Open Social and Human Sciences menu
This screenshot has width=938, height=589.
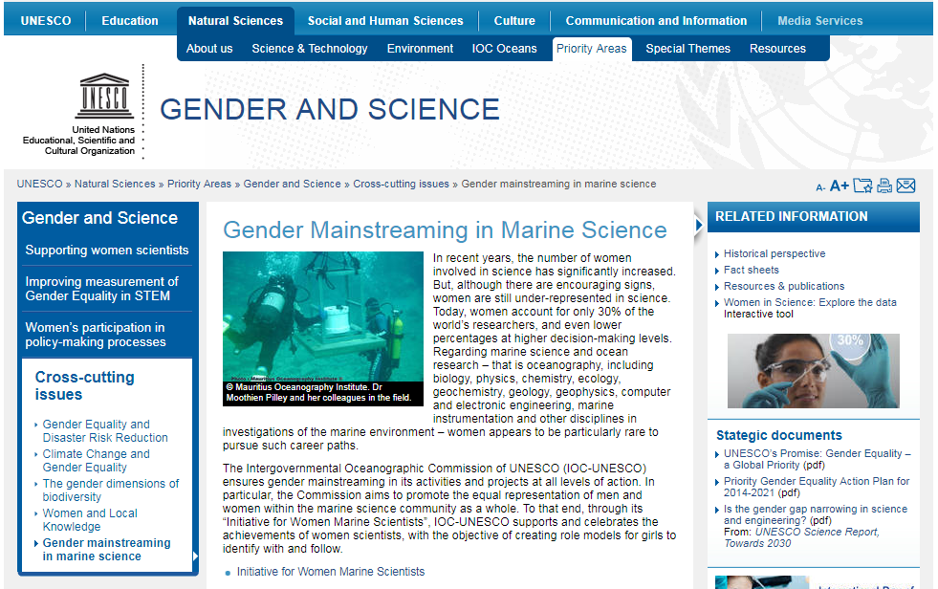pyautogui.click(x=385, y=20)
